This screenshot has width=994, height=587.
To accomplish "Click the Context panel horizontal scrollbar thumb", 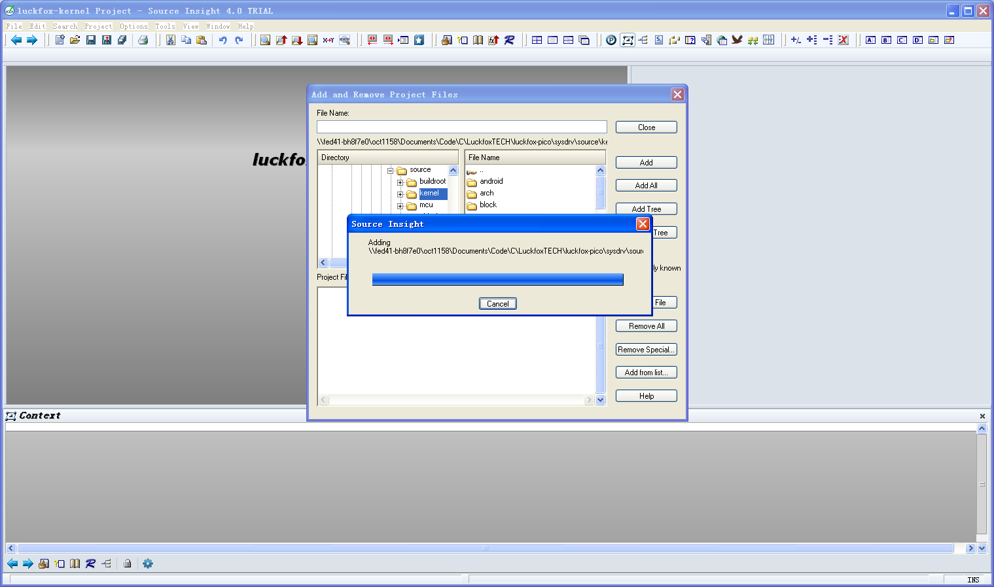I will (x=486, y=548).
